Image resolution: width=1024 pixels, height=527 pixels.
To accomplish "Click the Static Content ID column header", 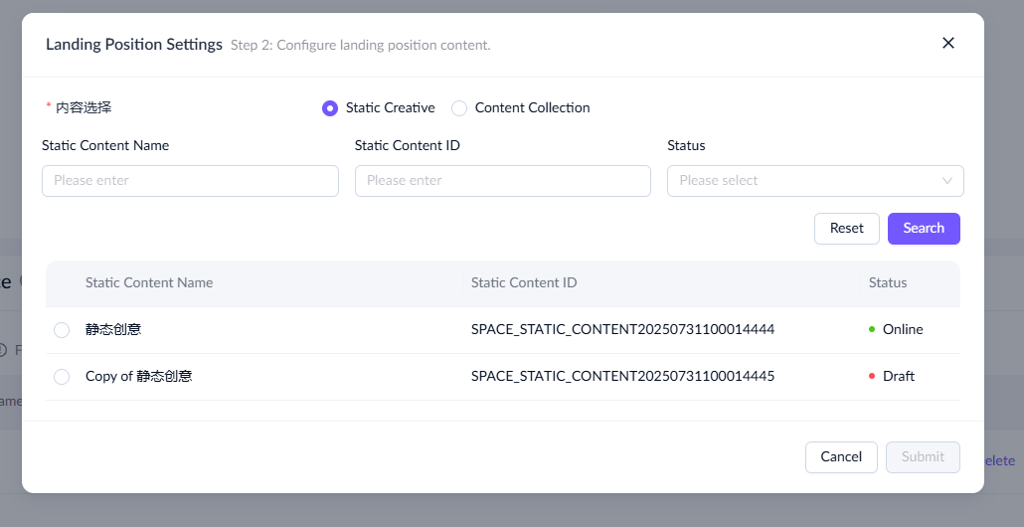I will pyautogui.click(x=524, y=283).
